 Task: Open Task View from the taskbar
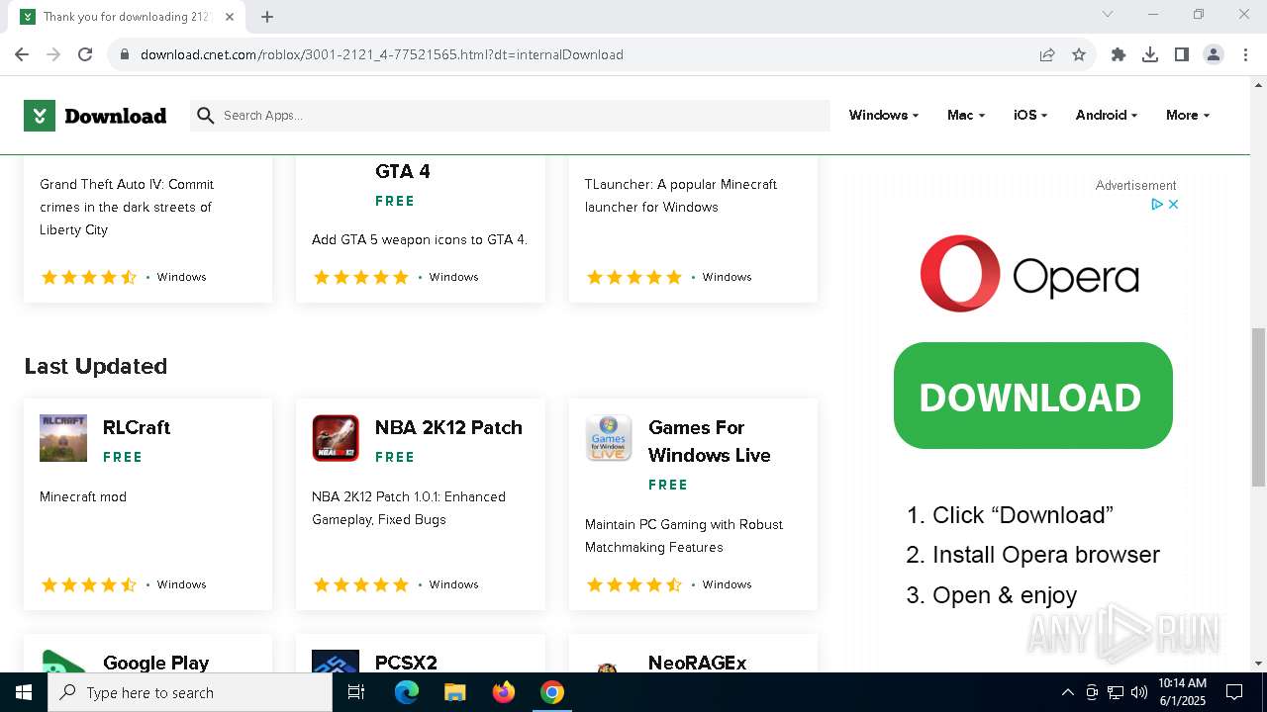click(356, 692)
